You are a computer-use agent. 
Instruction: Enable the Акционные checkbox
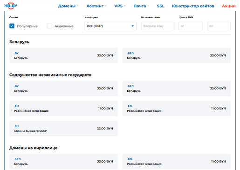pos(49,26)
